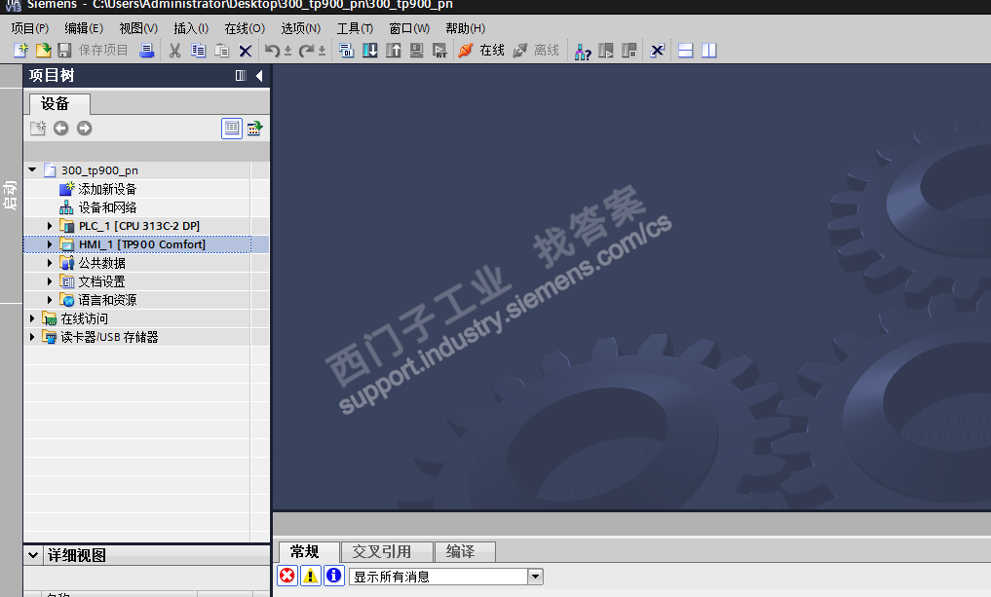
Task: Expand the 公共数据 node
Action: coord(50,263)
